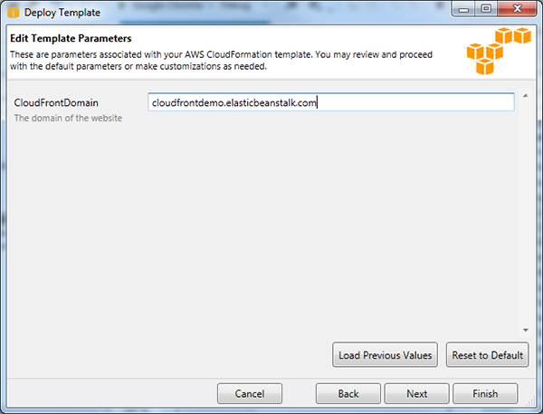The image size is (543, 414).
Task: Click 'The domain of the website' description
Action: [68, 118]
